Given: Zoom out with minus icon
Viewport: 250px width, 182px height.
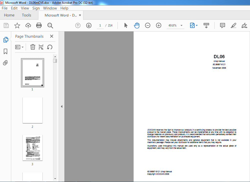Looking at the screenshot, I should 148,25.
